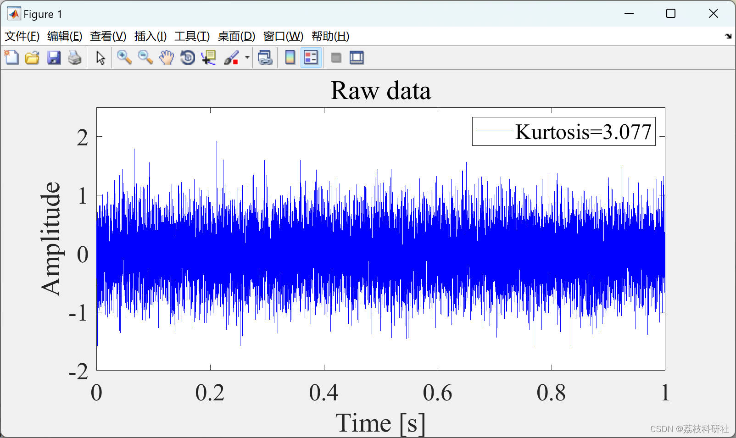736x438 pixels.
Task: Activate the Pan hand tool
Action: pyautogui.click(x=167, y=58)
